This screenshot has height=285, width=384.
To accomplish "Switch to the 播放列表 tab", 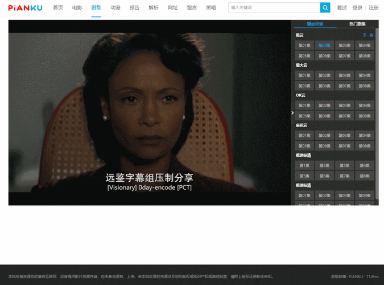I will pos(315,24).
